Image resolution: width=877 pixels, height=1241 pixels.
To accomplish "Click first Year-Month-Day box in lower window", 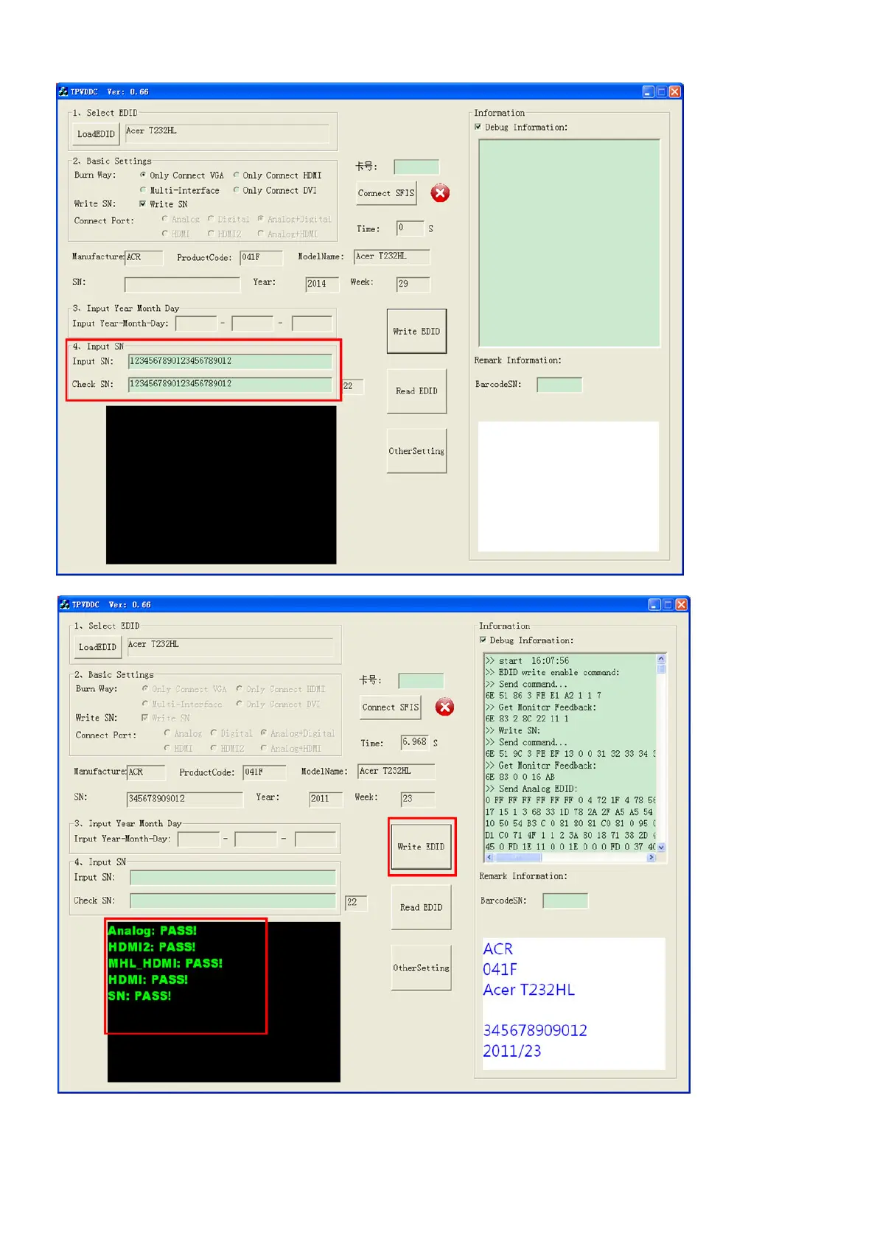I will click(199, 839).
